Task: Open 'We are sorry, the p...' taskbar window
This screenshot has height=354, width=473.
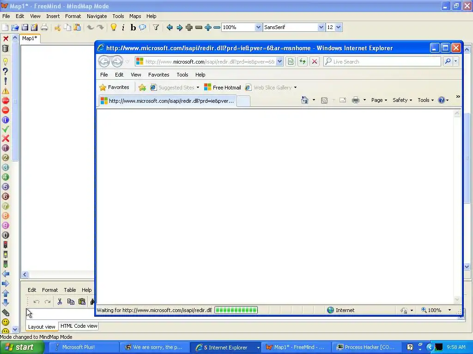Action: point(154,348)
